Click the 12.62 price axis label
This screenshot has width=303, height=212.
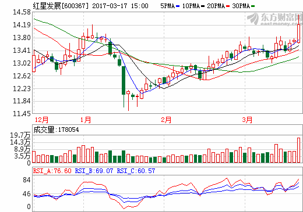22,76
